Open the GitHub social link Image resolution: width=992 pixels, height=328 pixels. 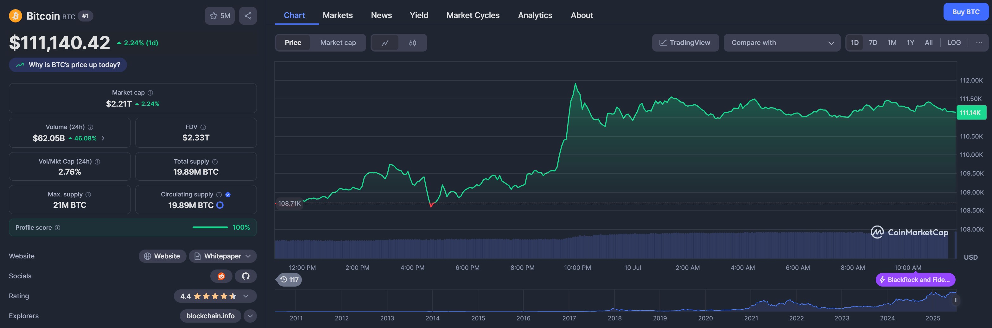[x=246, y=276]
